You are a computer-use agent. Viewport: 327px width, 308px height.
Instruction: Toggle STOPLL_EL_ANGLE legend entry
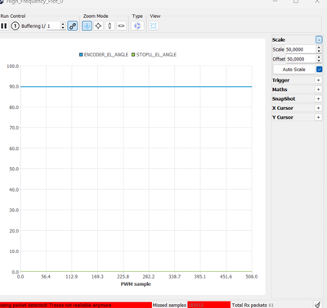pyautogui.click(x=154, y=55)
